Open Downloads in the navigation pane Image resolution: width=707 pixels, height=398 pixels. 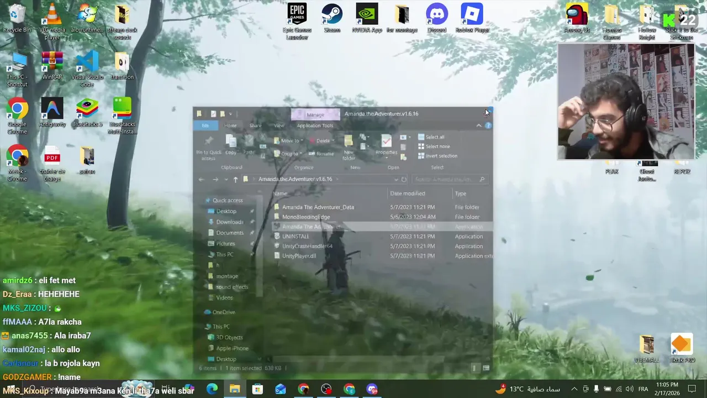pos(230,222)
